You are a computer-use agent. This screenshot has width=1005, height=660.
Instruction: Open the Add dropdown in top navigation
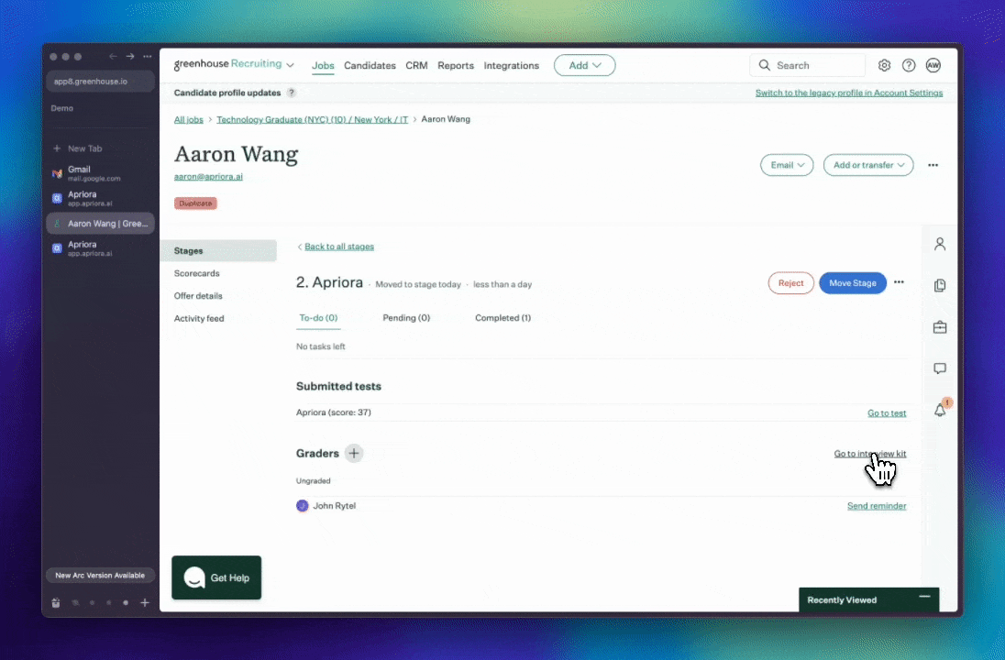click(x=584, y=65)
